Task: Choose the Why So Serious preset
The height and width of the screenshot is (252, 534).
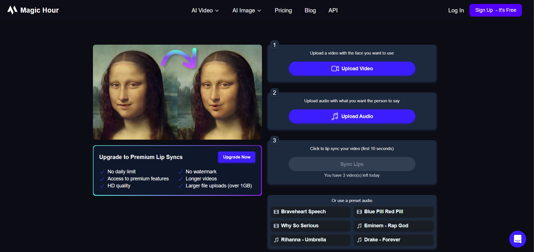Action: pyautogui.click(x=310, y=226)
